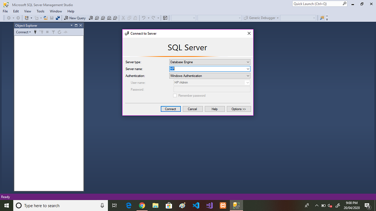
Task: Refresh the Object Explorer tree
Action: tap(59, 32)
